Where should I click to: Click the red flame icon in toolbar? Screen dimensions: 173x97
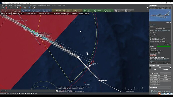click(6, 8)
